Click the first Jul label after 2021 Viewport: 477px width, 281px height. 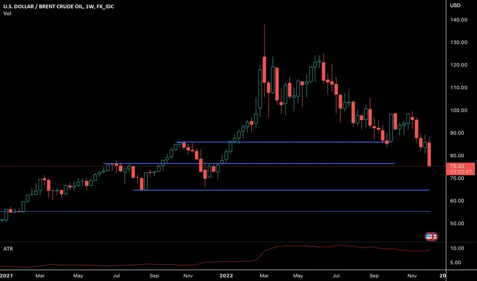[x=116, y=276]
